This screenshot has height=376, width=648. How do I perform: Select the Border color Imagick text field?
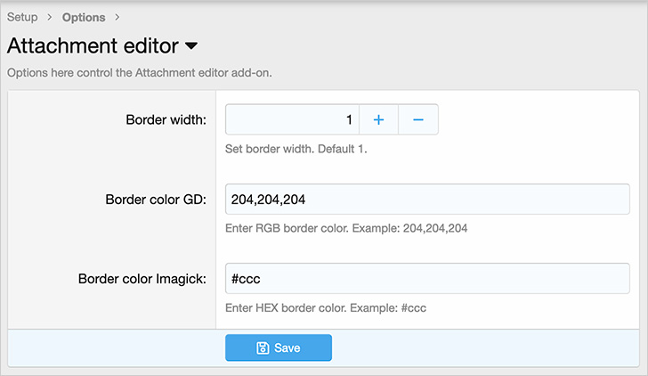pyautogui.click(x=427, y=279)
